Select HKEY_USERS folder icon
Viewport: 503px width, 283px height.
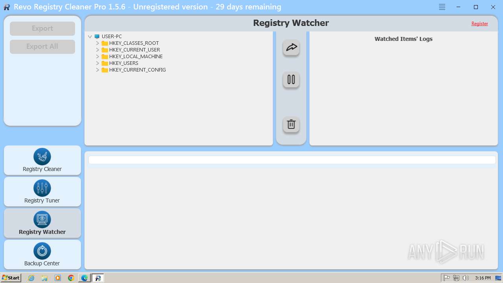tap(105, 63)
